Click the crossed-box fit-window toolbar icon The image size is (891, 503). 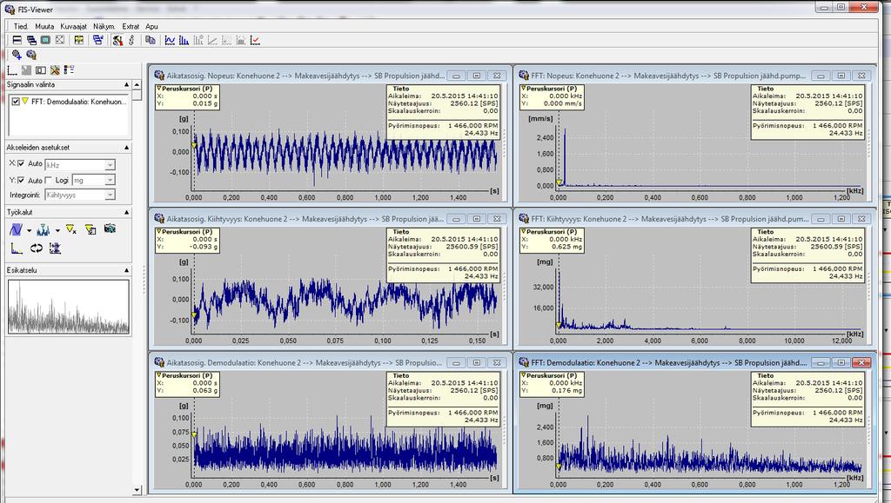60,40
